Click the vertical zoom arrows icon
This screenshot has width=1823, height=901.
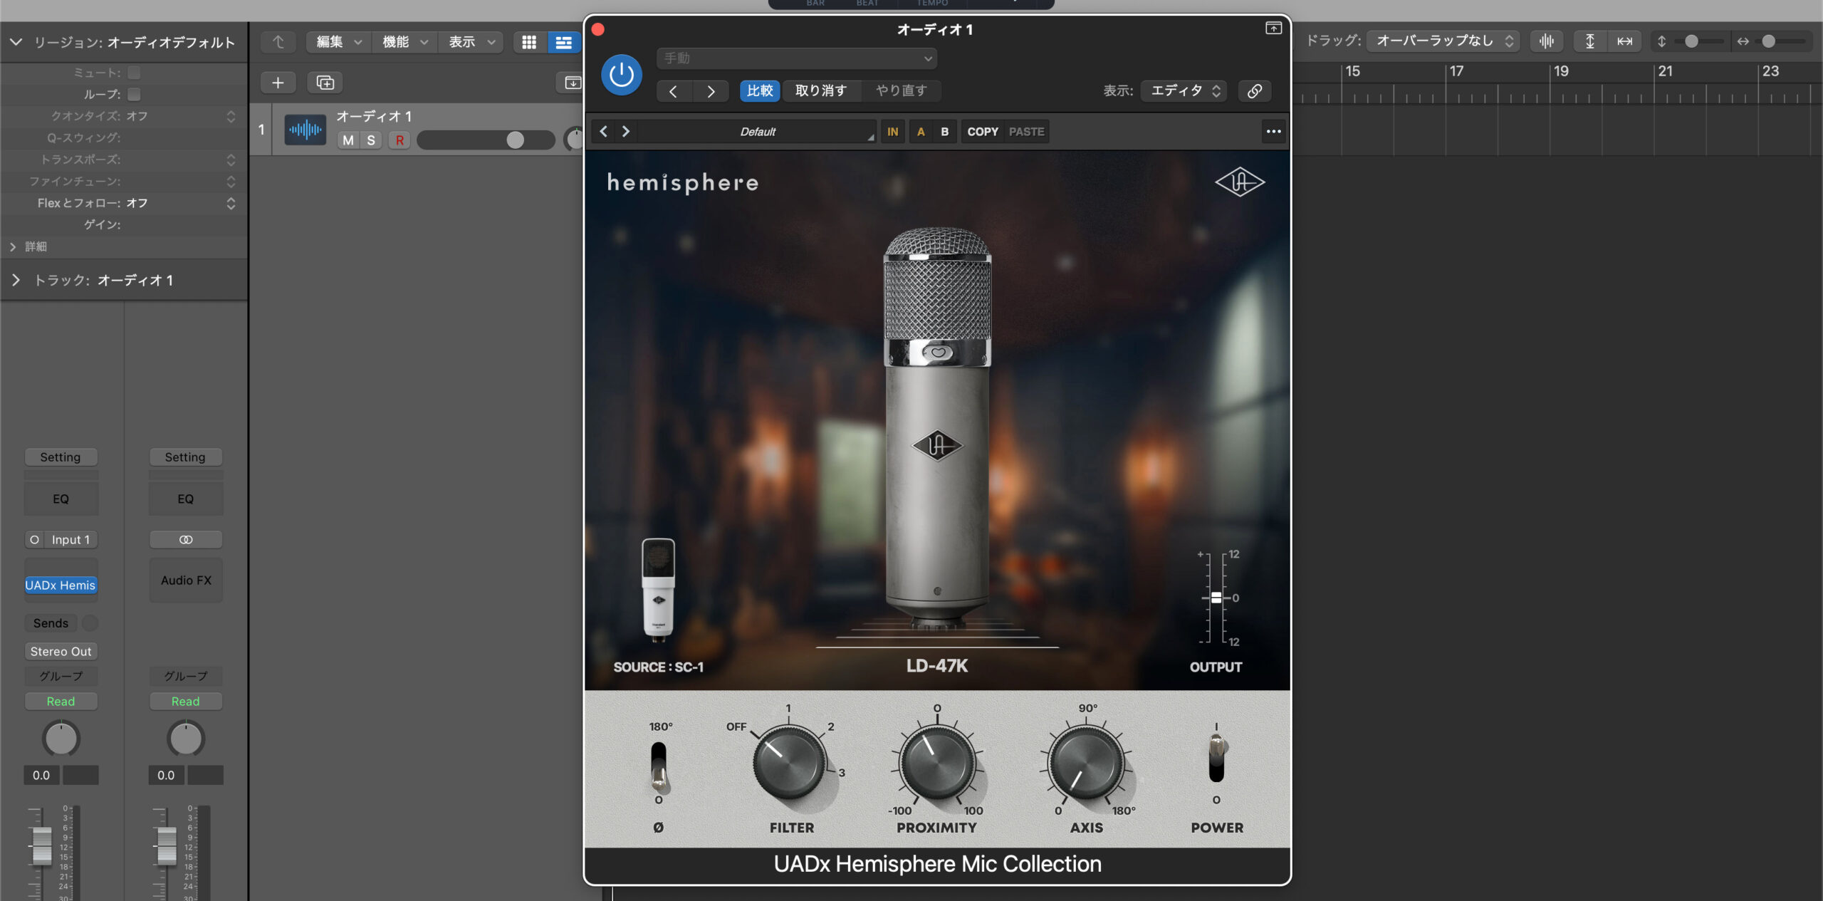point(1661,41)
